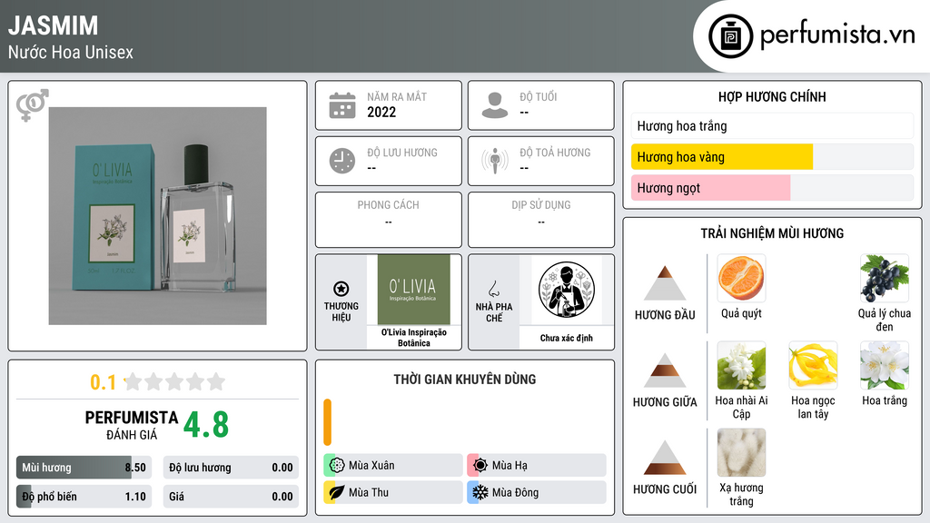Click the Hợp hương chính heading
Viewport: 930px width, 523px height.
coord(772,96)
